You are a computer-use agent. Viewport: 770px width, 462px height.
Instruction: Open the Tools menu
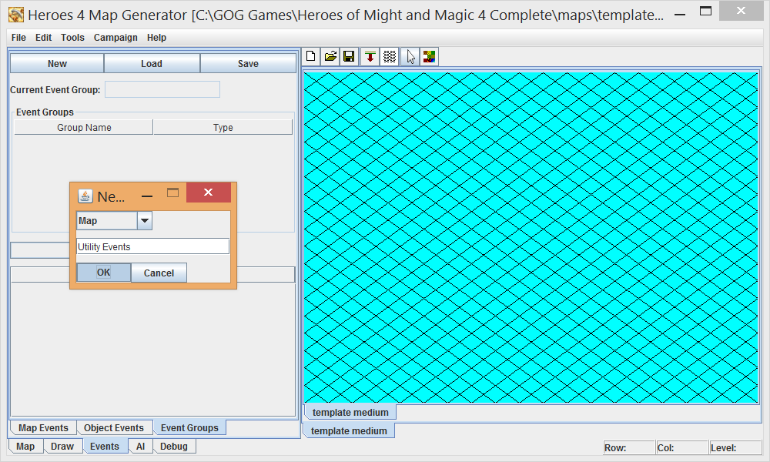coord(72,37)
